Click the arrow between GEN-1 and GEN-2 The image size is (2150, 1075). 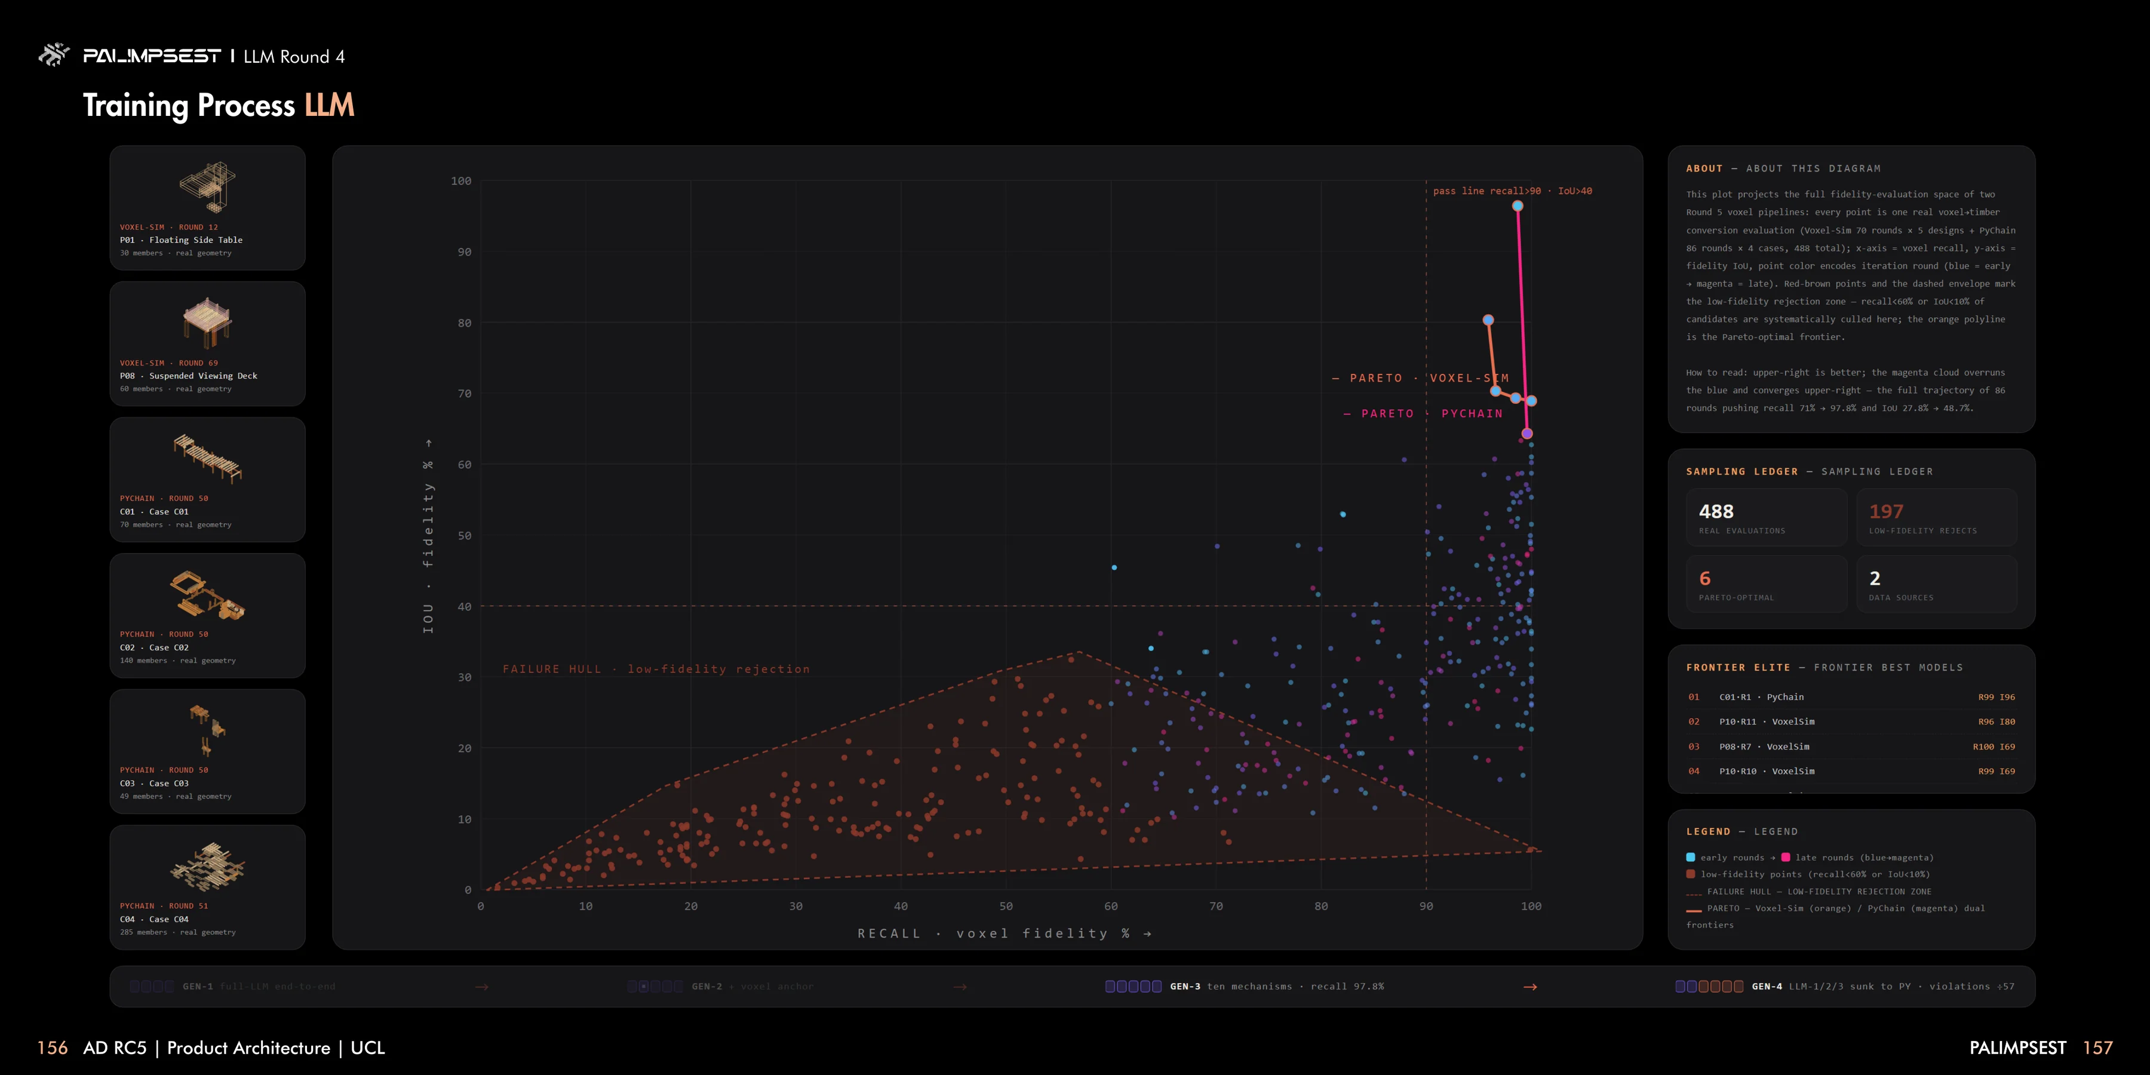point(481,987)
